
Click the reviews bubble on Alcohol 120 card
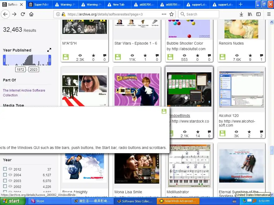[261, 132]
